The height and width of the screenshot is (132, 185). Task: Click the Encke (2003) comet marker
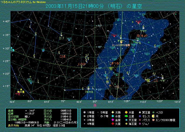(122, 42)
